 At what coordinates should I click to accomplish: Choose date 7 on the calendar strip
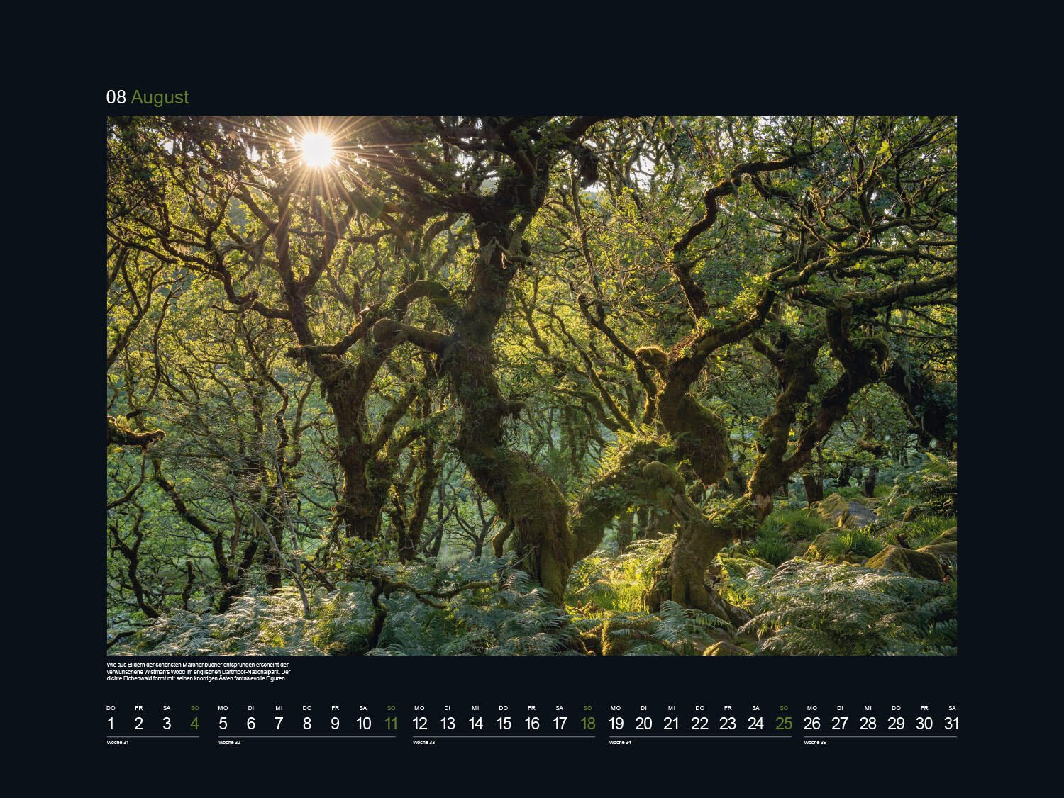click(x=279, y=724)
